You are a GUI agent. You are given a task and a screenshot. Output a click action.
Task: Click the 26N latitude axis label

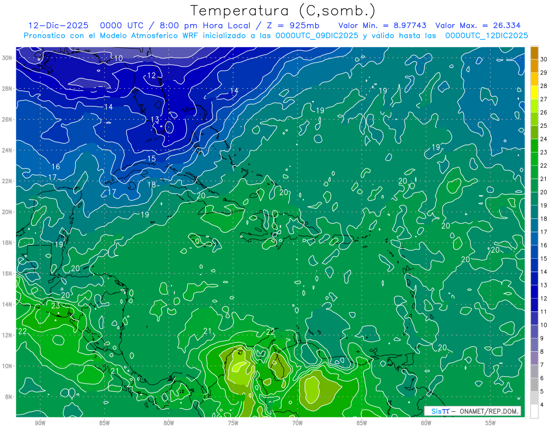coord(7,119)
